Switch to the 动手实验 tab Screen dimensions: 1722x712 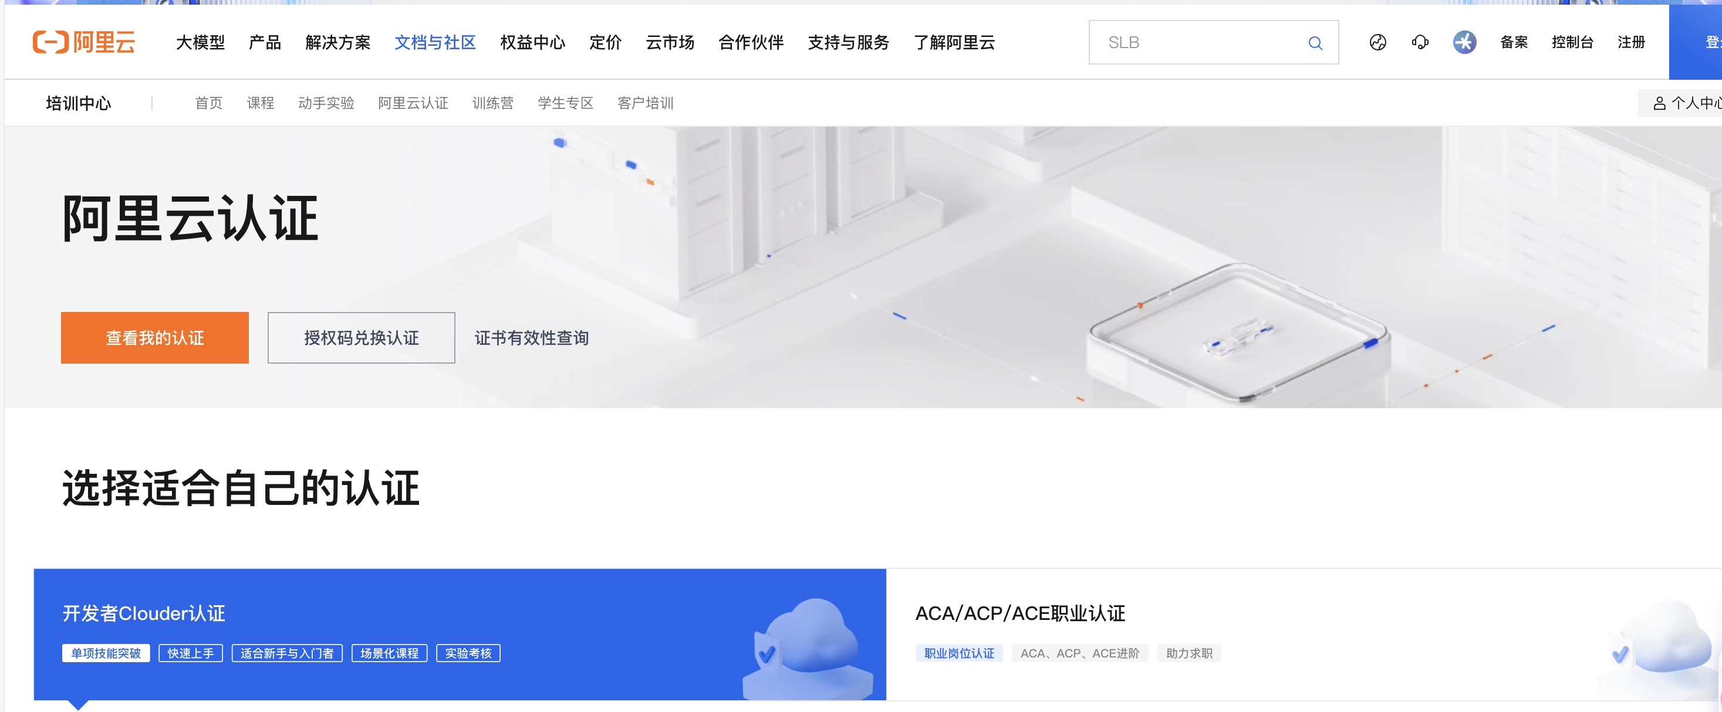[x=326, y=104]
